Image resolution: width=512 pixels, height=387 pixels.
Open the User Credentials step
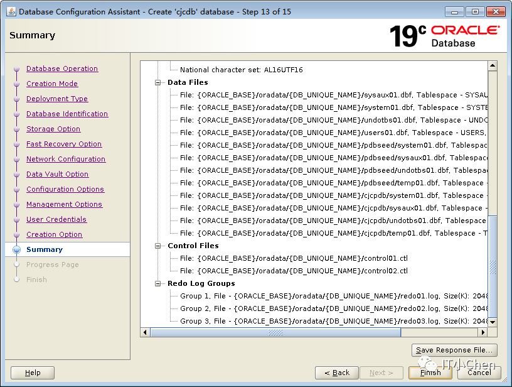pyautogui.click(x=56, y=219)
